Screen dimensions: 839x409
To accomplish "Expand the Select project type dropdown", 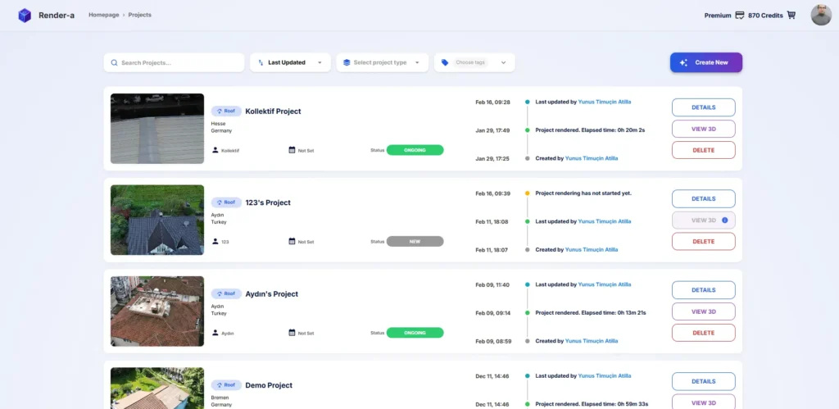I will tap(383, 62).
